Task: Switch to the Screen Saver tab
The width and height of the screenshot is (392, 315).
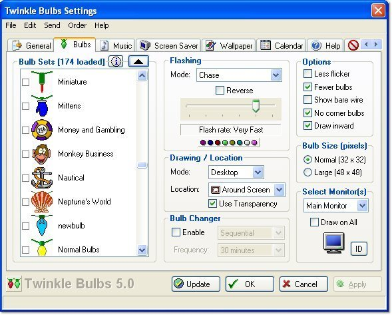Action: [x=169, y=45]
